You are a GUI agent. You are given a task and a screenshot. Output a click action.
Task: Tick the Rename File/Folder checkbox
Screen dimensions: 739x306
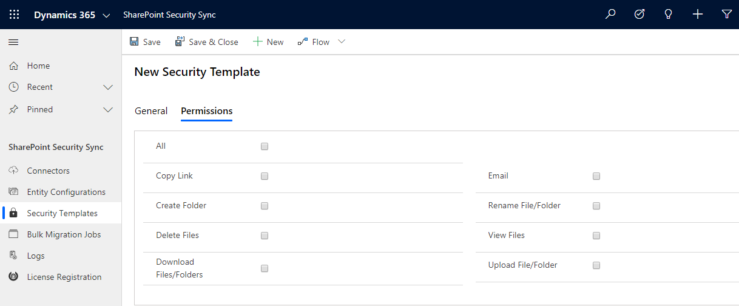click(596, 206)
